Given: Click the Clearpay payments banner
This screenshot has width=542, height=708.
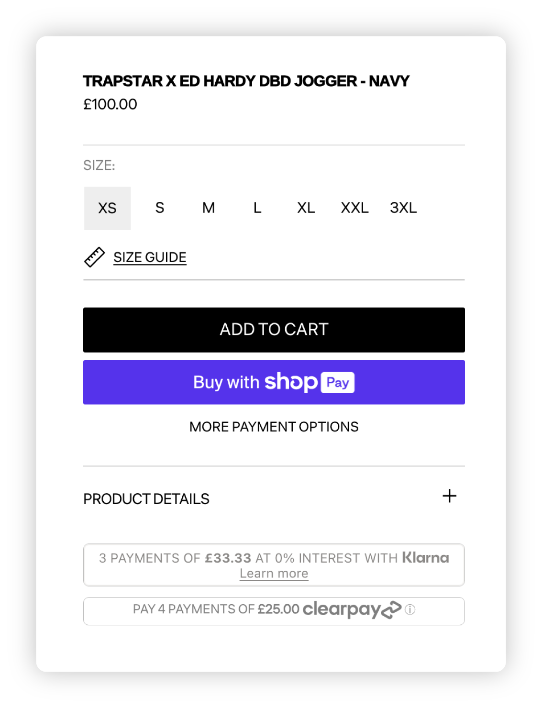Looking at the screenshot, I should coord(215,610).
